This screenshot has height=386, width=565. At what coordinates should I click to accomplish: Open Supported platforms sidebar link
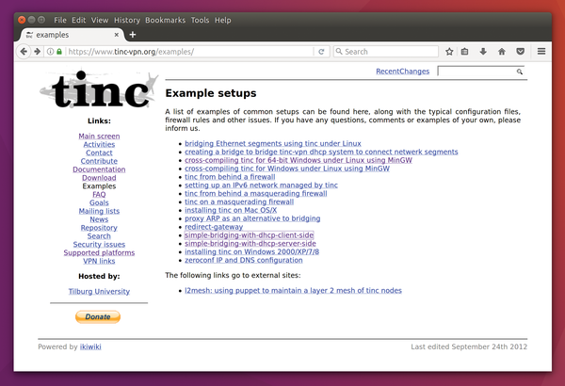click(99, 252)
